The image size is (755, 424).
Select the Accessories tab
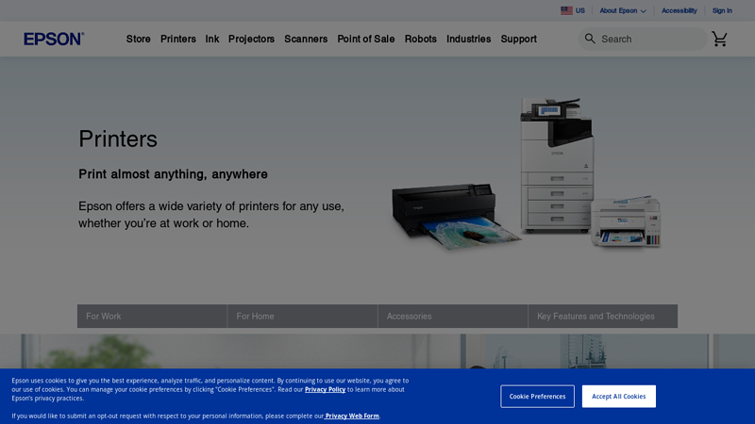[453, 317]
